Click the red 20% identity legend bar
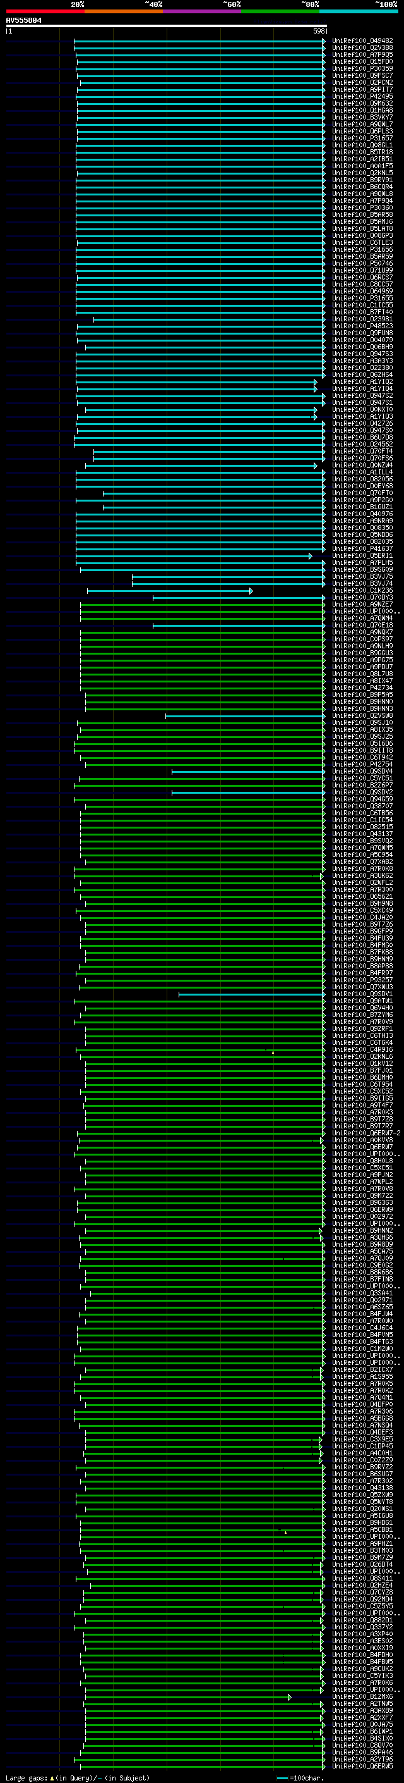This screenshot has width=404, height=1783. tap(45, 11)
